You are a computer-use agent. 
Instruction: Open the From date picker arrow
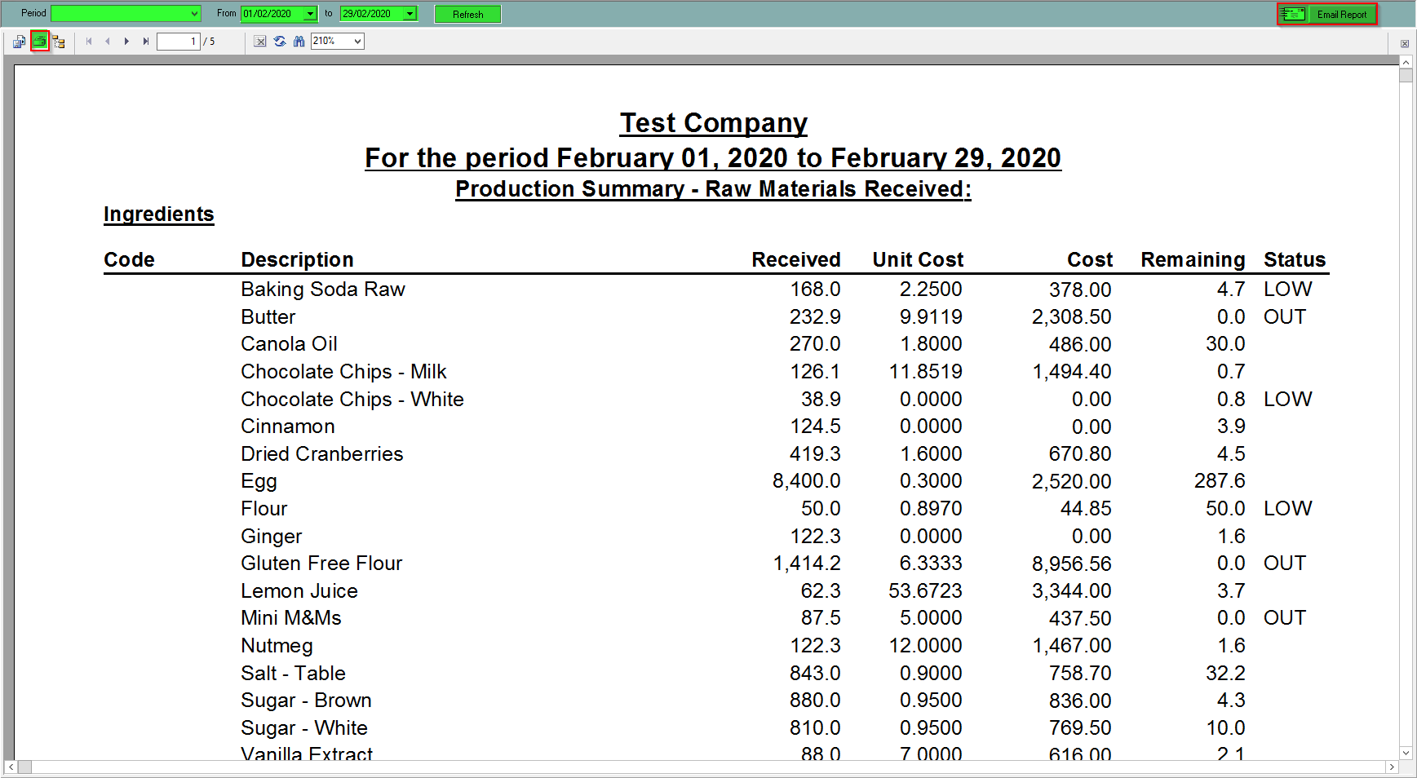click(x=311, y=14)
